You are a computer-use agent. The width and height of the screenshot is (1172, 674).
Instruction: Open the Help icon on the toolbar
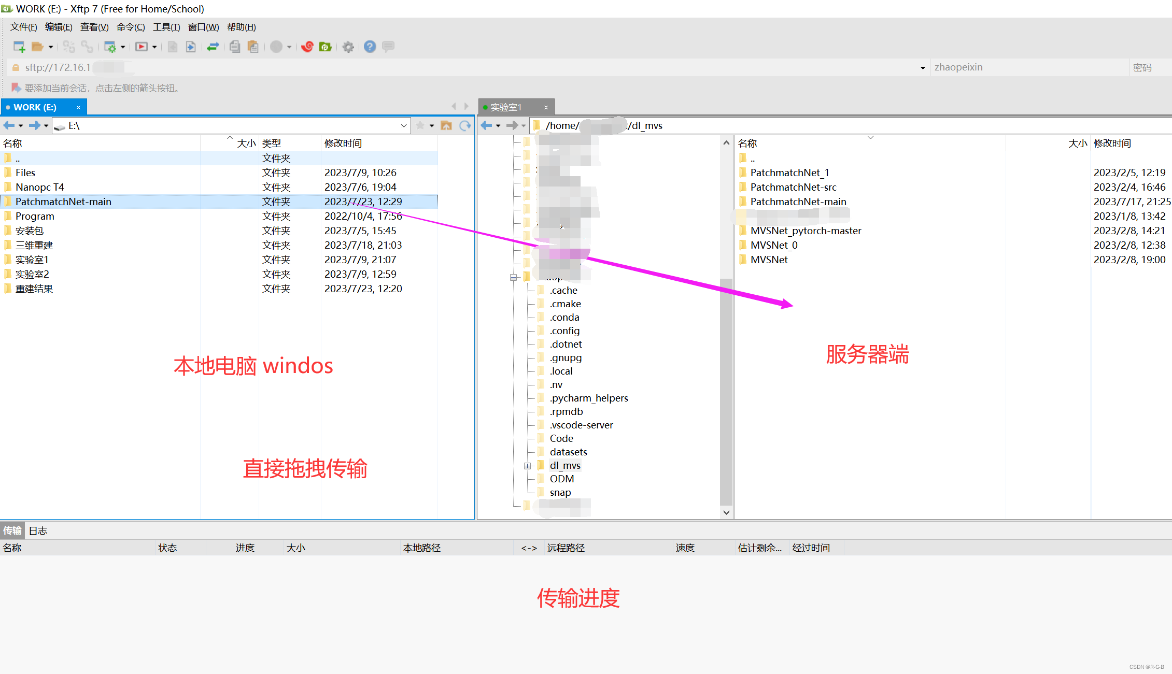[369, 47]
